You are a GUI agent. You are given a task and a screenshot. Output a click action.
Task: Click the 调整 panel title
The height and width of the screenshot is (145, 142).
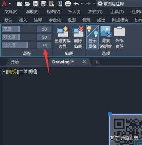pyautogui.click(x=26, y=54)
